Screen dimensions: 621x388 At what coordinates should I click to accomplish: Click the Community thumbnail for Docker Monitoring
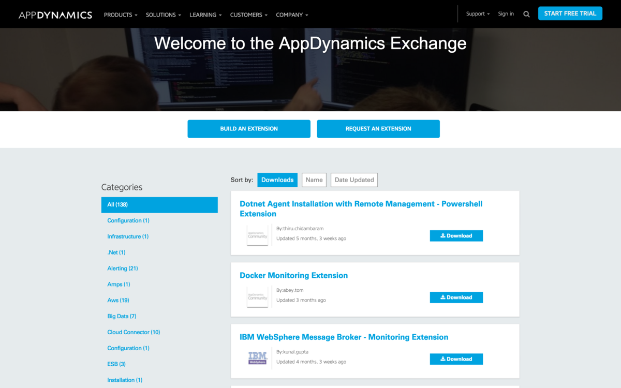[257, 297]
